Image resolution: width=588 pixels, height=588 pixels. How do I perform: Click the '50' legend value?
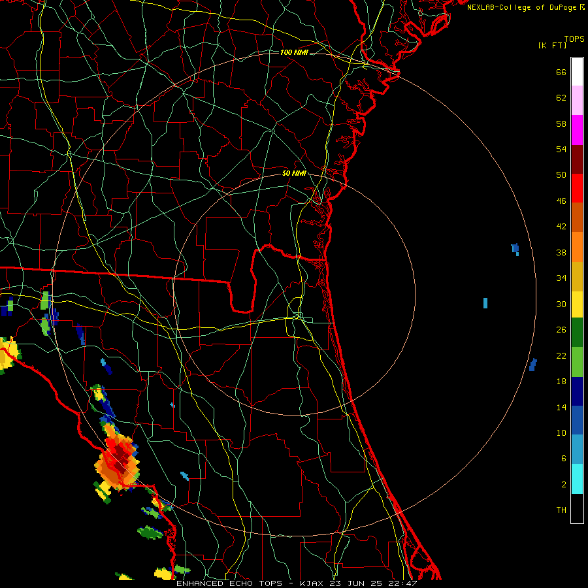(561, 175)
